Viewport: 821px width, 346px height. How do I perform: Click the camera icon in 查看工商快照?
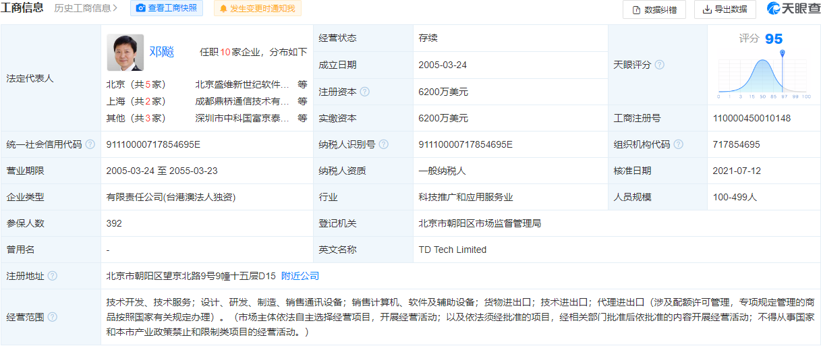click(140, 9)
